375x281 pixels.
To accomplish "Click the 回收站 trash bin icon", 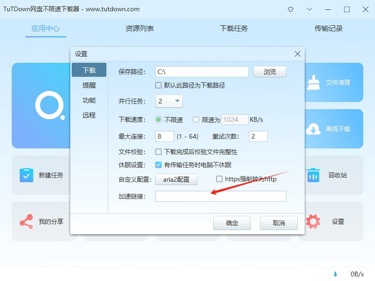I will [313, 175].
